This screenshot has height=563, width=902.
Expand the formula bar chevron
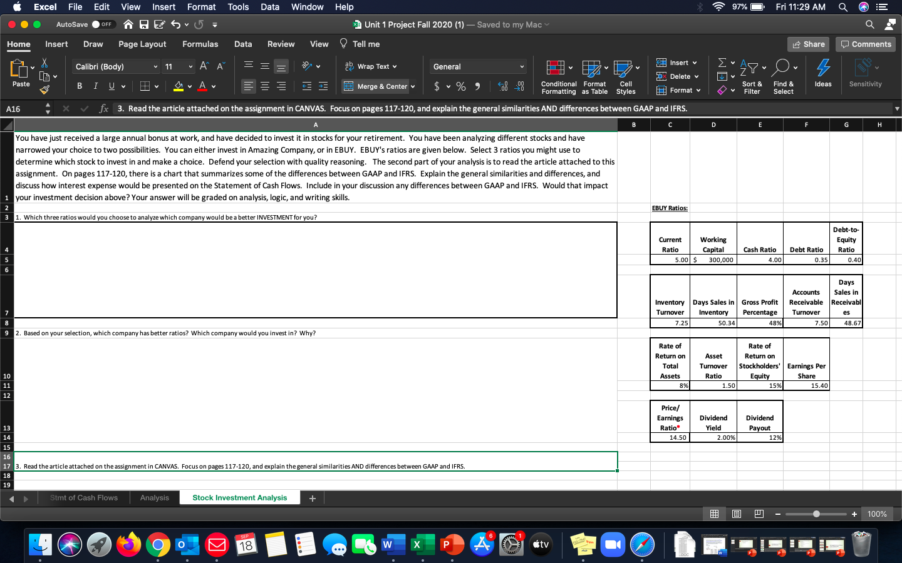(x=897, y=109)
